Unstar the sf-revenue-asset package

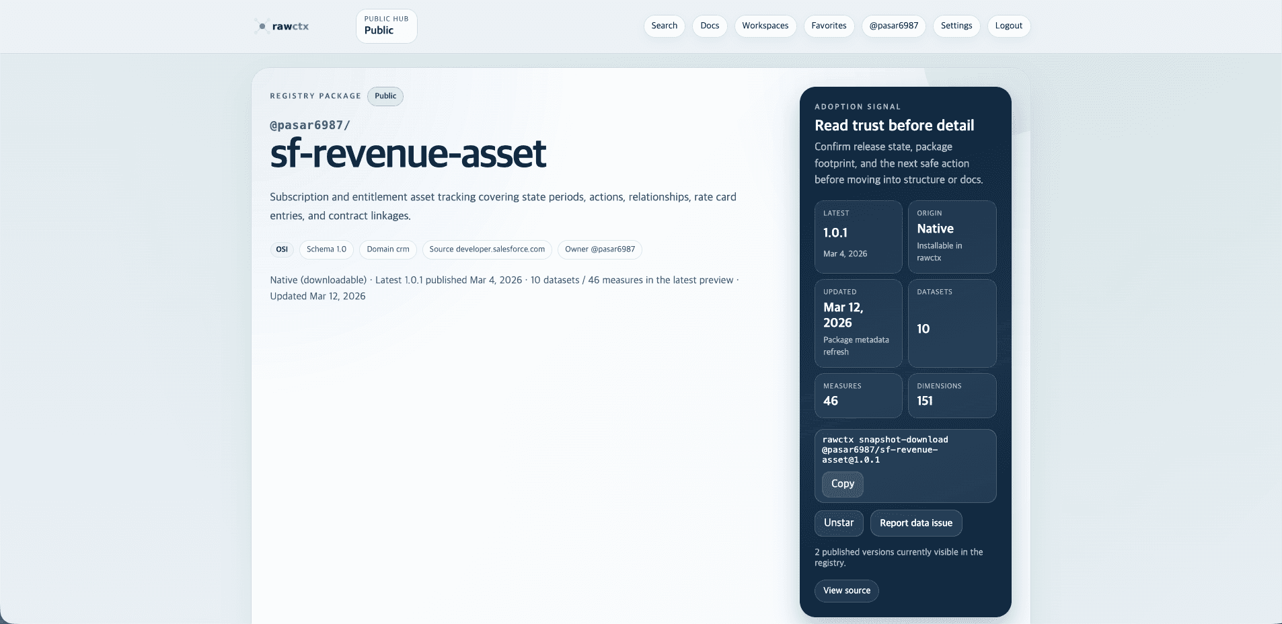click(x=839, y=523)
